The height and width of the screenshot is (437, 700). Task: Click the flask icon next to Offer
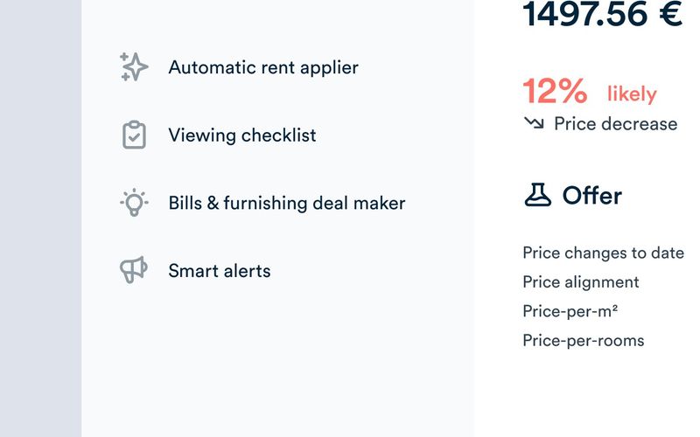537,195
